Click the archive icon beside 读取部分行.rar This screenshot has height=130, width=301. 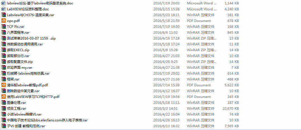pyautogui.click(x=4, y=56)
